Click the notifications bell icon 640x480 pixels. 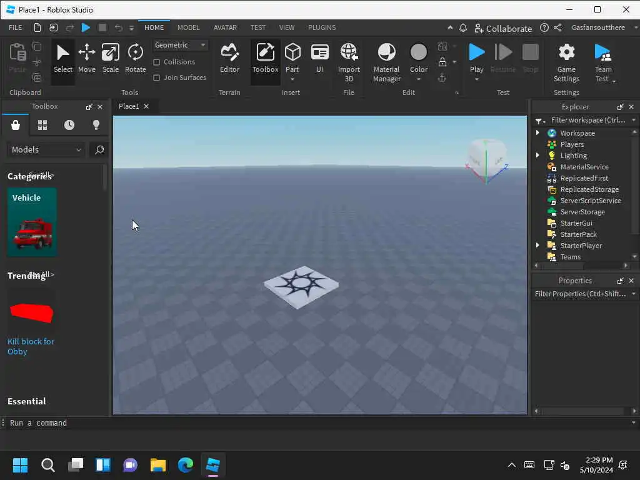pos(463,27)
